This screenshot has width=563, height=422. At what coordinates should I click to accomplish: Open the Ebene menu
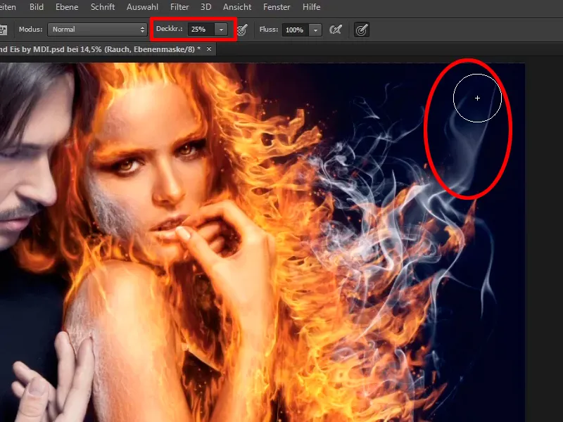(67, 7)
